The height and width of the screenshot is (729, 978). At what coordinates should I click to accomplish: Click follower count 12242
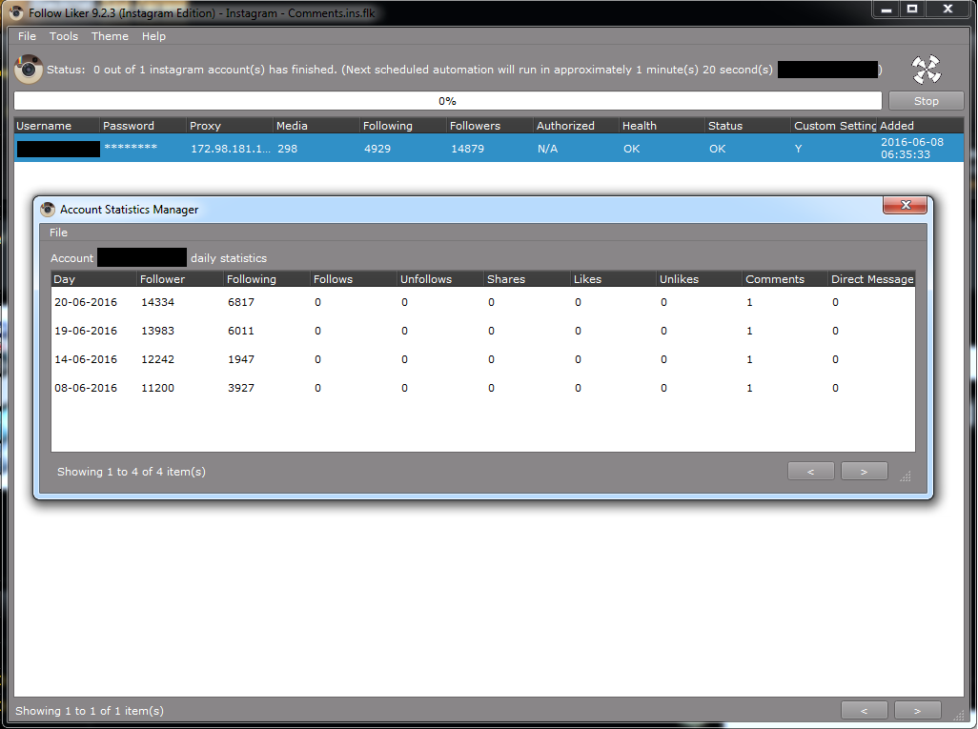158,359
